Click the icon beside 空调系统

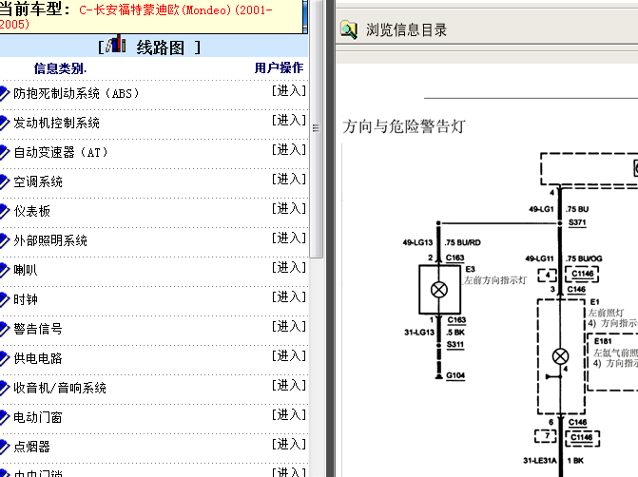point(4,181)
